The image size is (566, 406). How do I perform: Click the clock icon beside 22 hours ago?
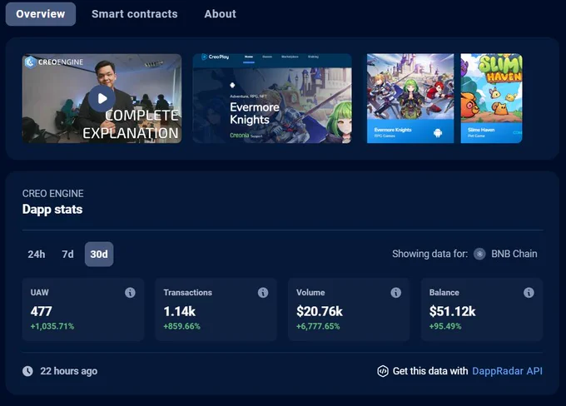coord(27,371)
